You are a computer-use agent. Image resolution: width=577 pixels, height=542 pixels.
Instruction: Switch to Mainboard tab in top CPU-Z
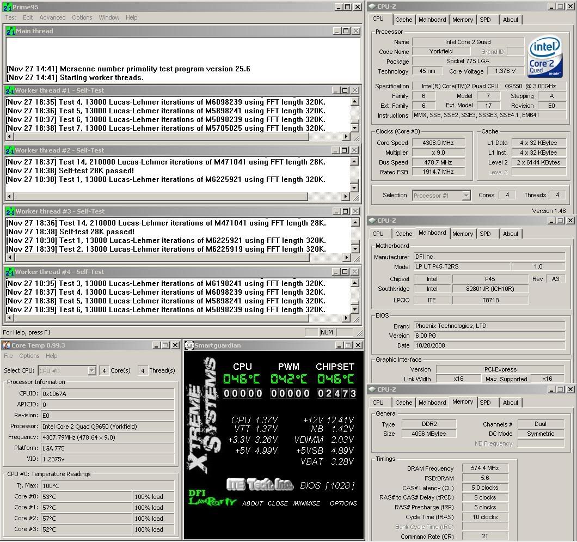point(432,20)
